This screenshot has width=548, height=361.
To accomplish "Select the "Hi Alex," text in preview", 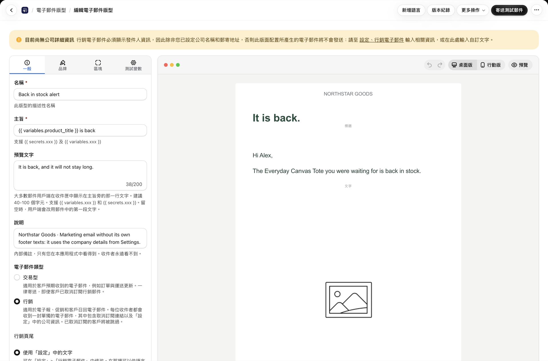I will [262, 155].
